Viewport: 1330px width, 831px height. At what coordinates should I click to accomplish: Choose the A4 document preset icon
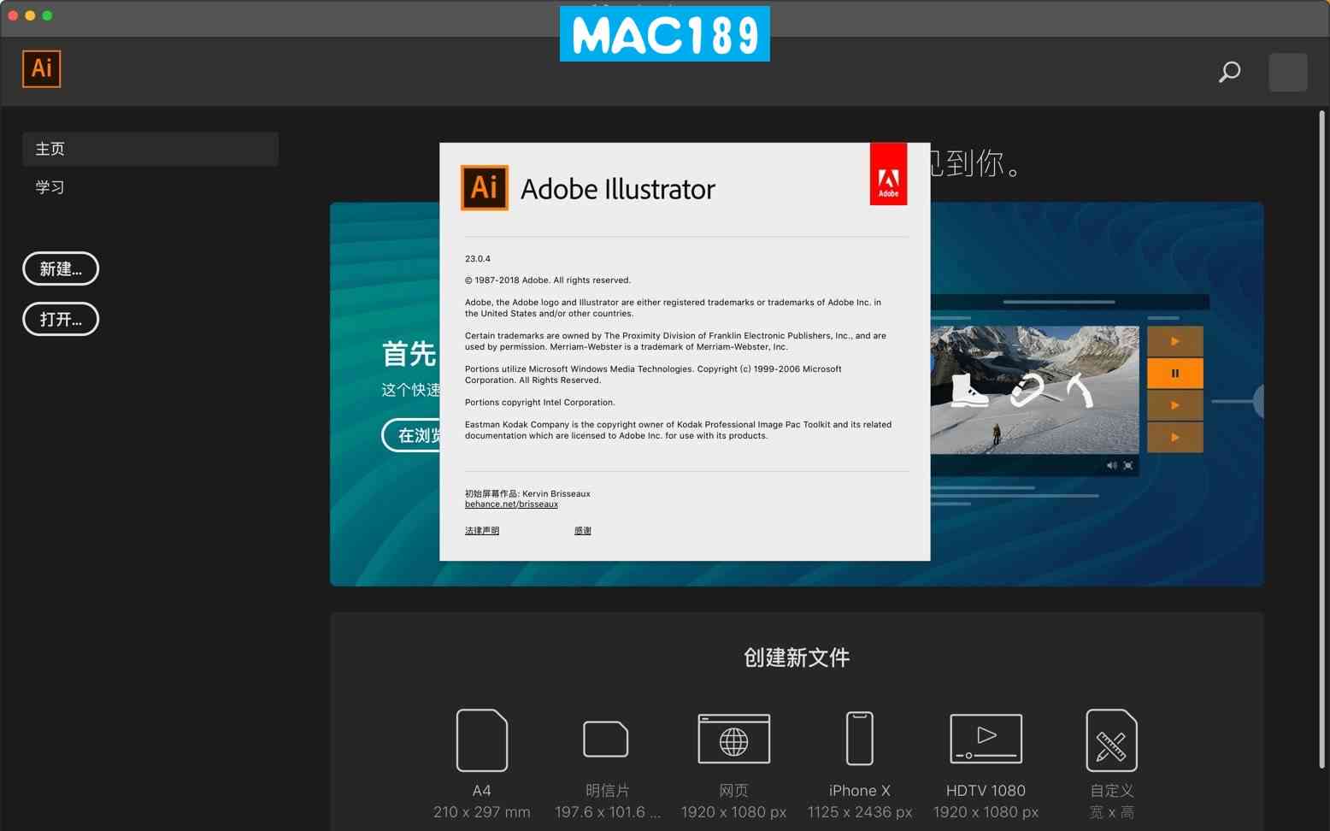pos(482,740)
